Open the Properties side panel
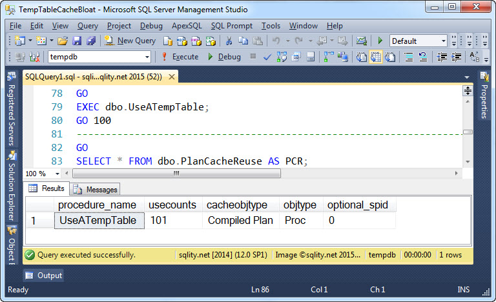 pos(484,96)
